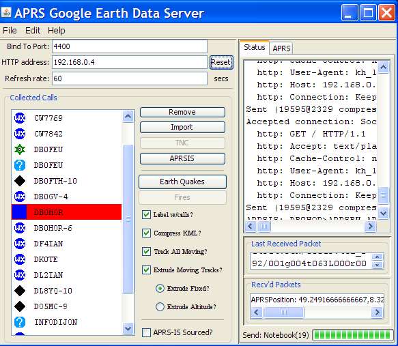Click down arrow of Collected Calls scrollbar
Image resolution: width=398 pixels, height=346 pixels.
coord(128,328)
